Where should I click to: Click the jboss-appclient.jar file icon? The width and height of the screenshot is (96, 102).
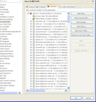(34, 63)
